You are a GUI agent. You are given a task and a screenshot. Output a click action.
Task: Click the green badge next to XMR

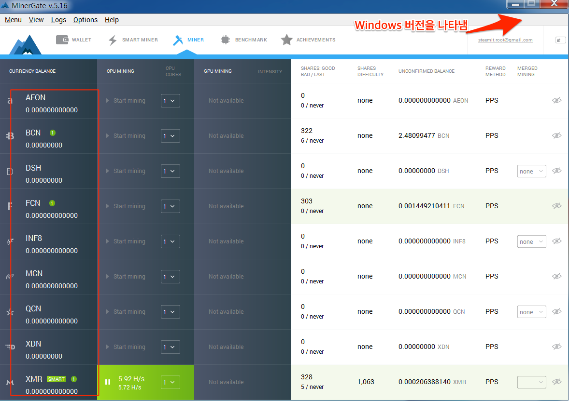point(74,379)
